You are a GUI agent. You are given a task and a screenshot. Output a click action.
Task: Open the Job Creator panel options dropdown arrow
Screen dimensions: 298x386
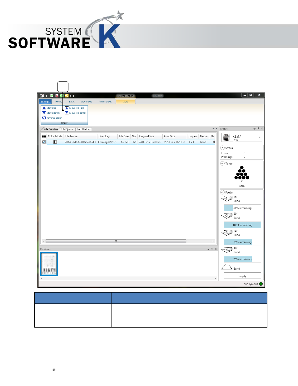click(x=213, y=129)
